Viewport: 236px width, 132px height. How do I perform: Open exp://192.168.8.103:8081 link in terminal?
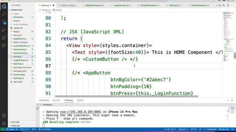80,112
